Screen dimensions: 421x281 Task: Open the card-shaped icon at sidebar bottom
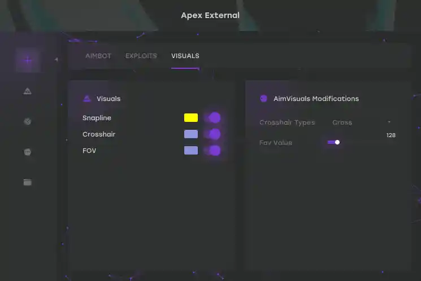pos(27,182)
